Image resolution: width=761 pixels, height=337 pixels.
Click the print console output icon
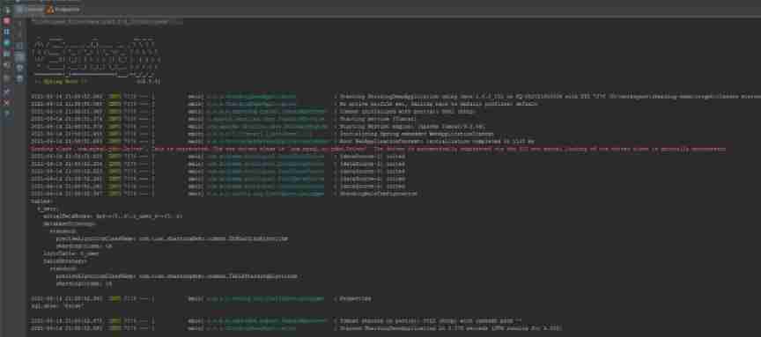[19, 68]
